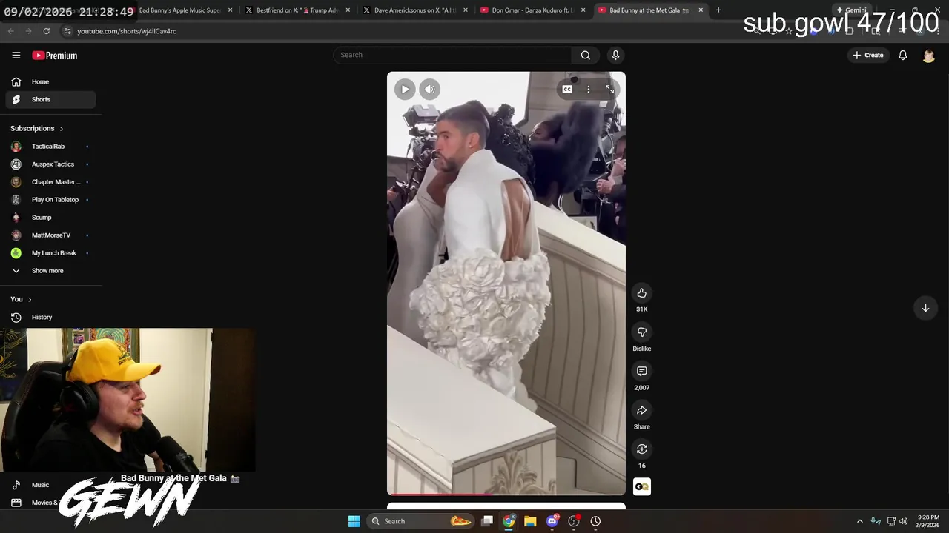The height and width of the screenshot is (533, 949).
Task: Like this Short
Action: 642,293
